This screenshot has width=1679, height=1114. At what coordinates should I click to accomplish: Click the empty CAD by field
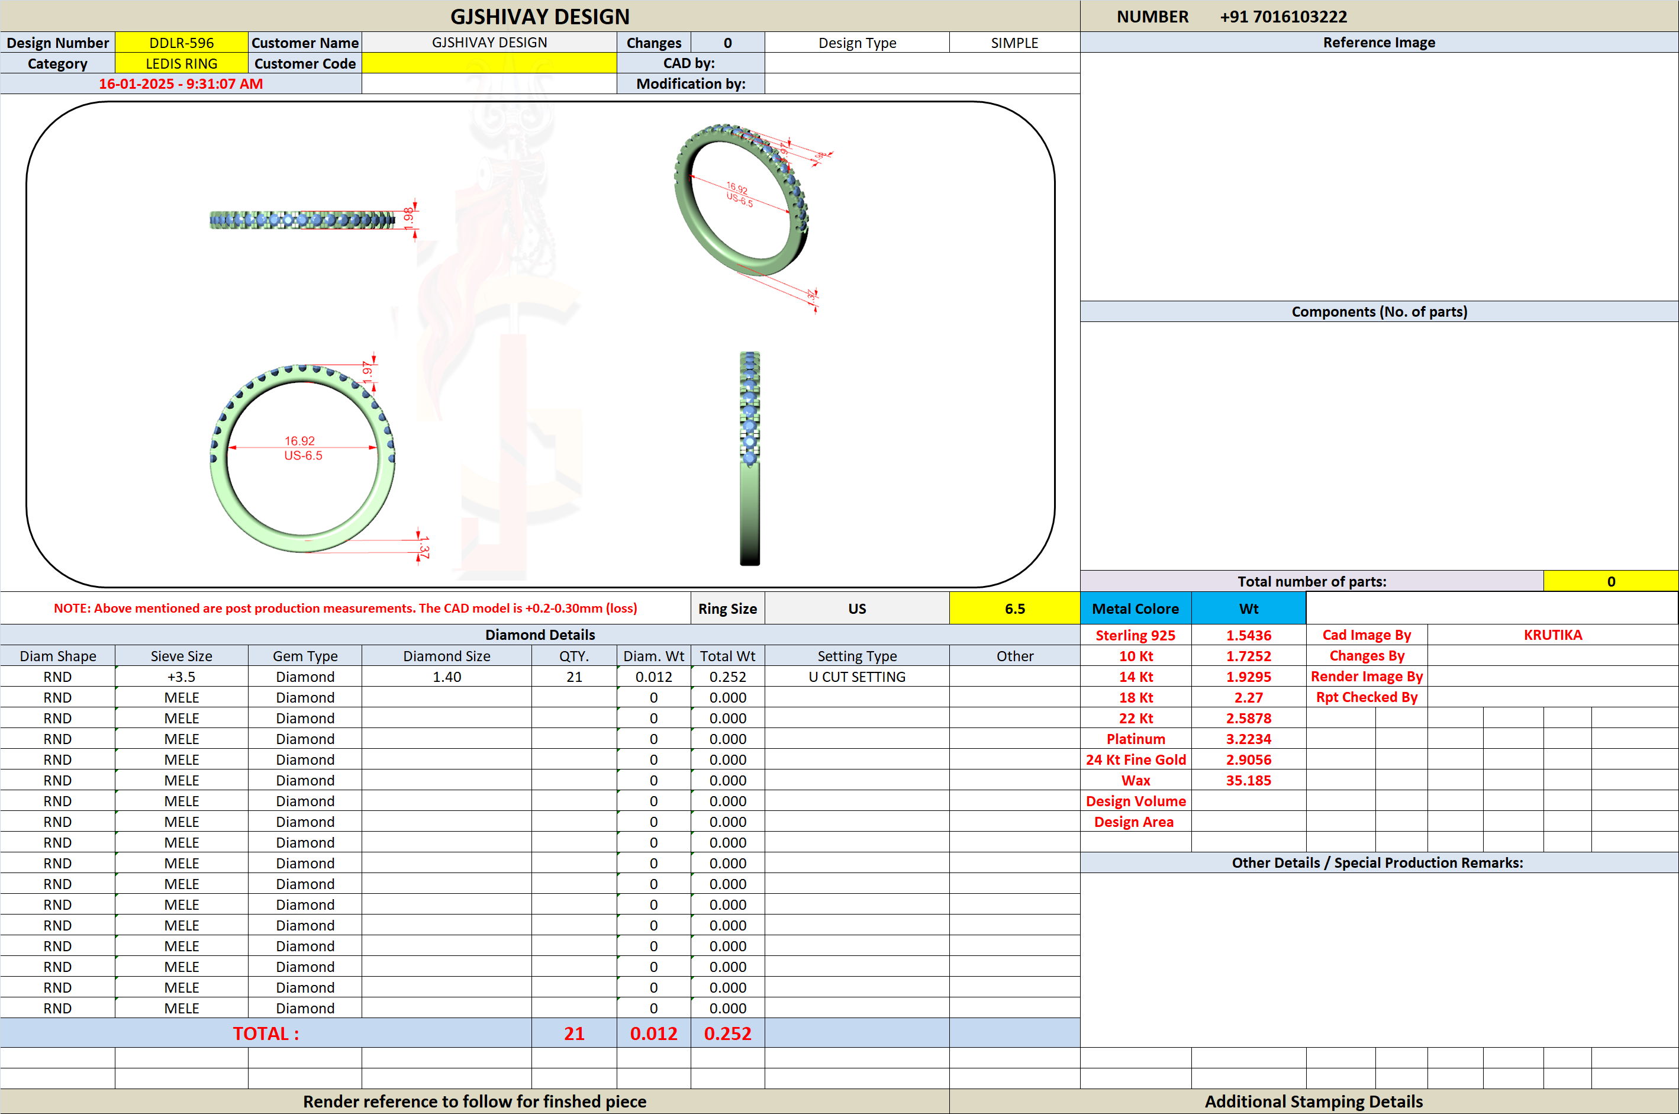922,63
